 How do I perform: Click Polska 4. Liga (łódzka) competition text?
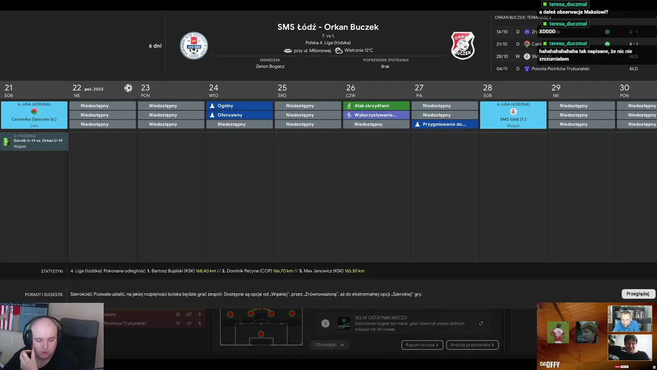tap(328, 43)
